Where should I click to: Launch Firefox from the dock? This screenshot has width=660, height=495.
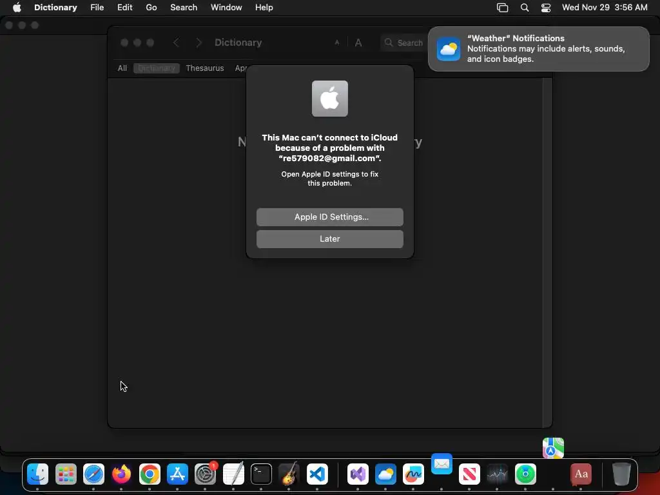pyautogui.click(x=121, y=474)
